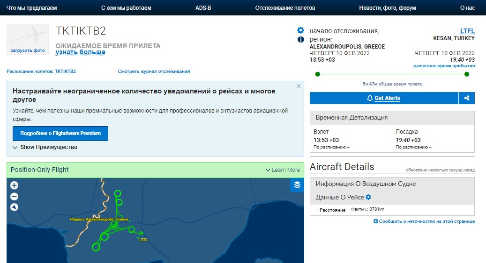Open Расписание полетов: TKTIKTB2 link
Screen dimensions: 486x263
click(41, 71)
